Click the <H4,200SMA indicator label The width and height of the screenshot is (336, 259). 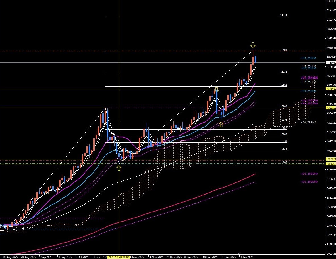(310, 104)
